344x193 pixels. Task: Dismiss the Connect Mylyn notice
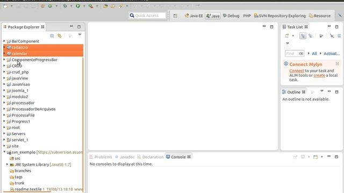[x=337, y=64]
